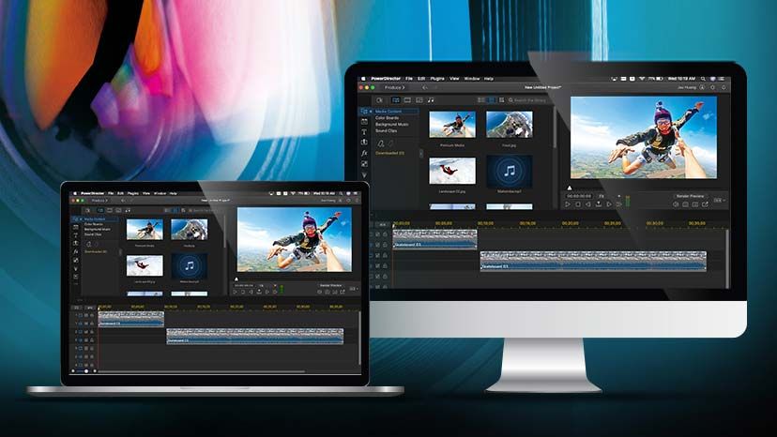Viewport: 777px width, 437px height.
Task: Stop preview playback on iMac
Action: (578, 204)
